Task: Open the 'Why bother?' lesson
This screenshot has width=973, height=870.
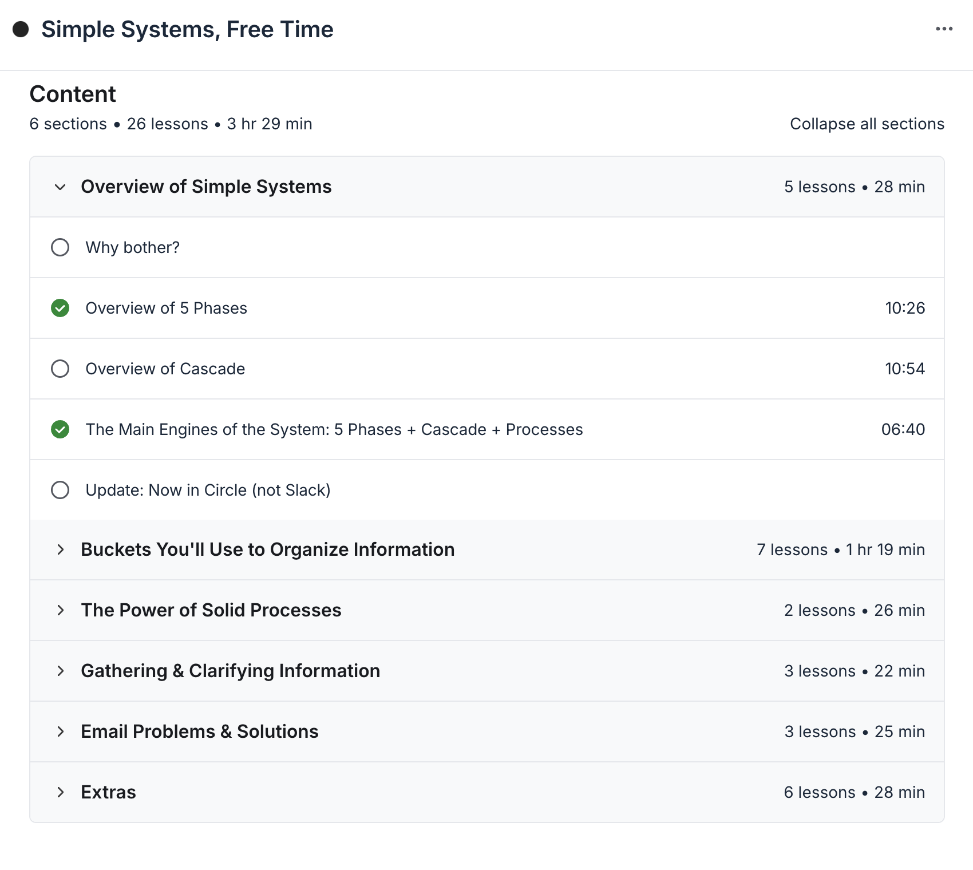Action: click(x=132, y=247)
